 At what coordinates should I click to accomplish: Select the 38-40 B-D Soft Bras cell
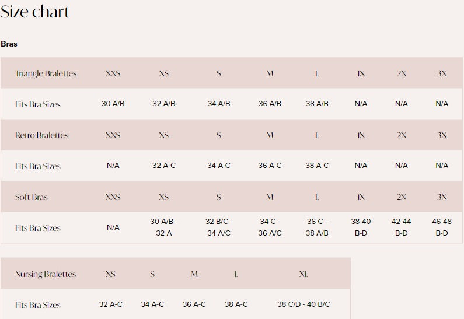pos(361,227)
